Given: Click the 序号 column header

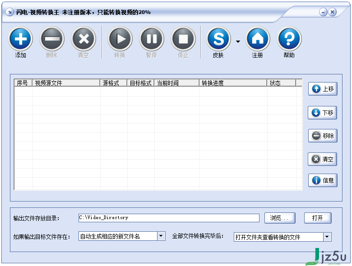Looking at the screenshot, I should tap(23, 83).
